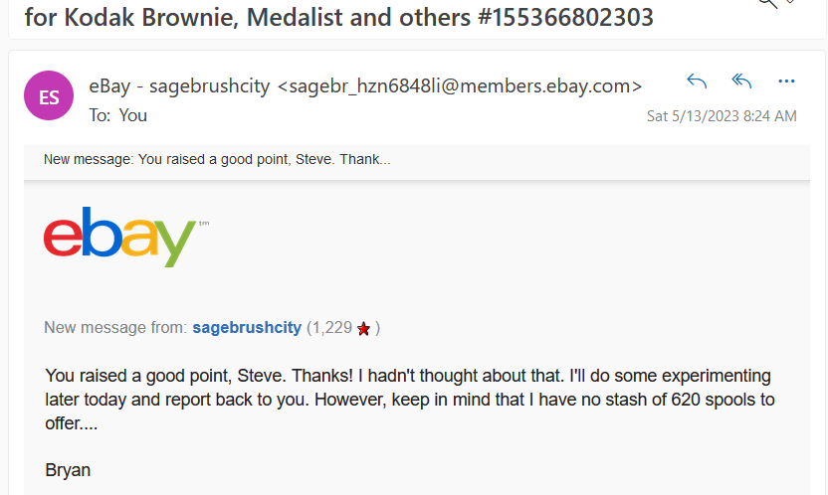Click the red feedback star icon
Screen dimensions: 828x495
363,328
